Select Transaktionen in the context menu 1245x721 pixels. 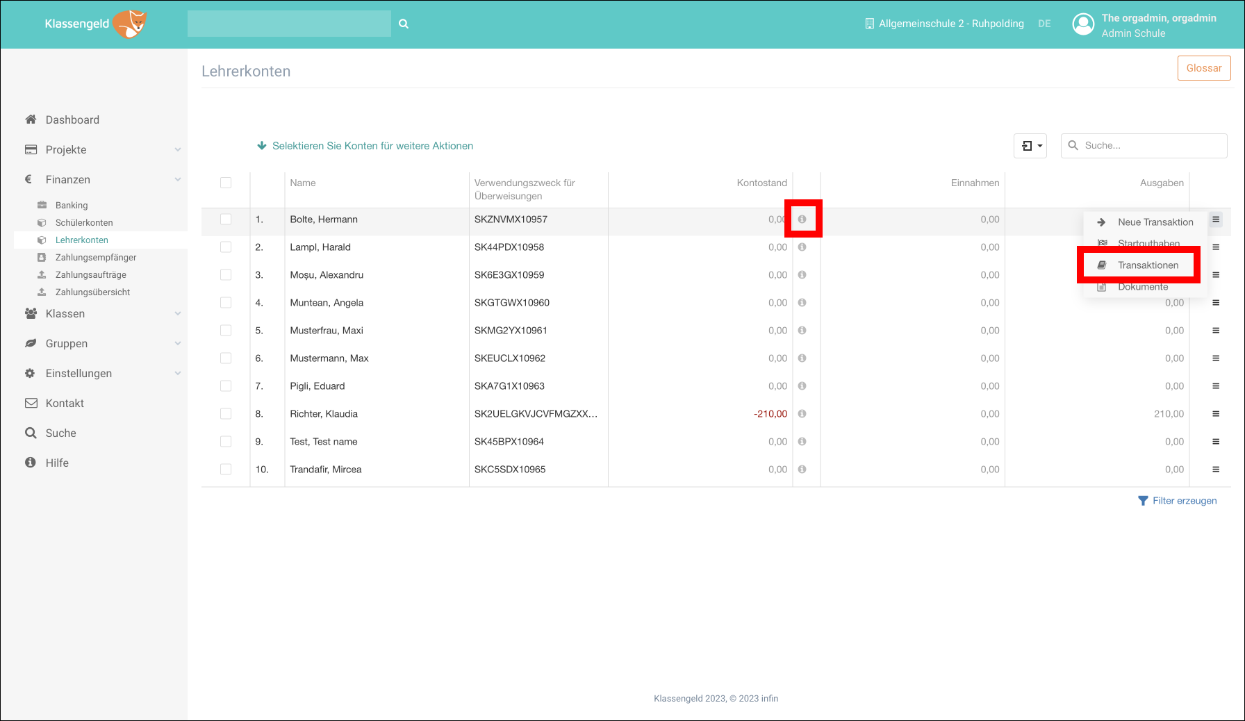click(1138, 265)
